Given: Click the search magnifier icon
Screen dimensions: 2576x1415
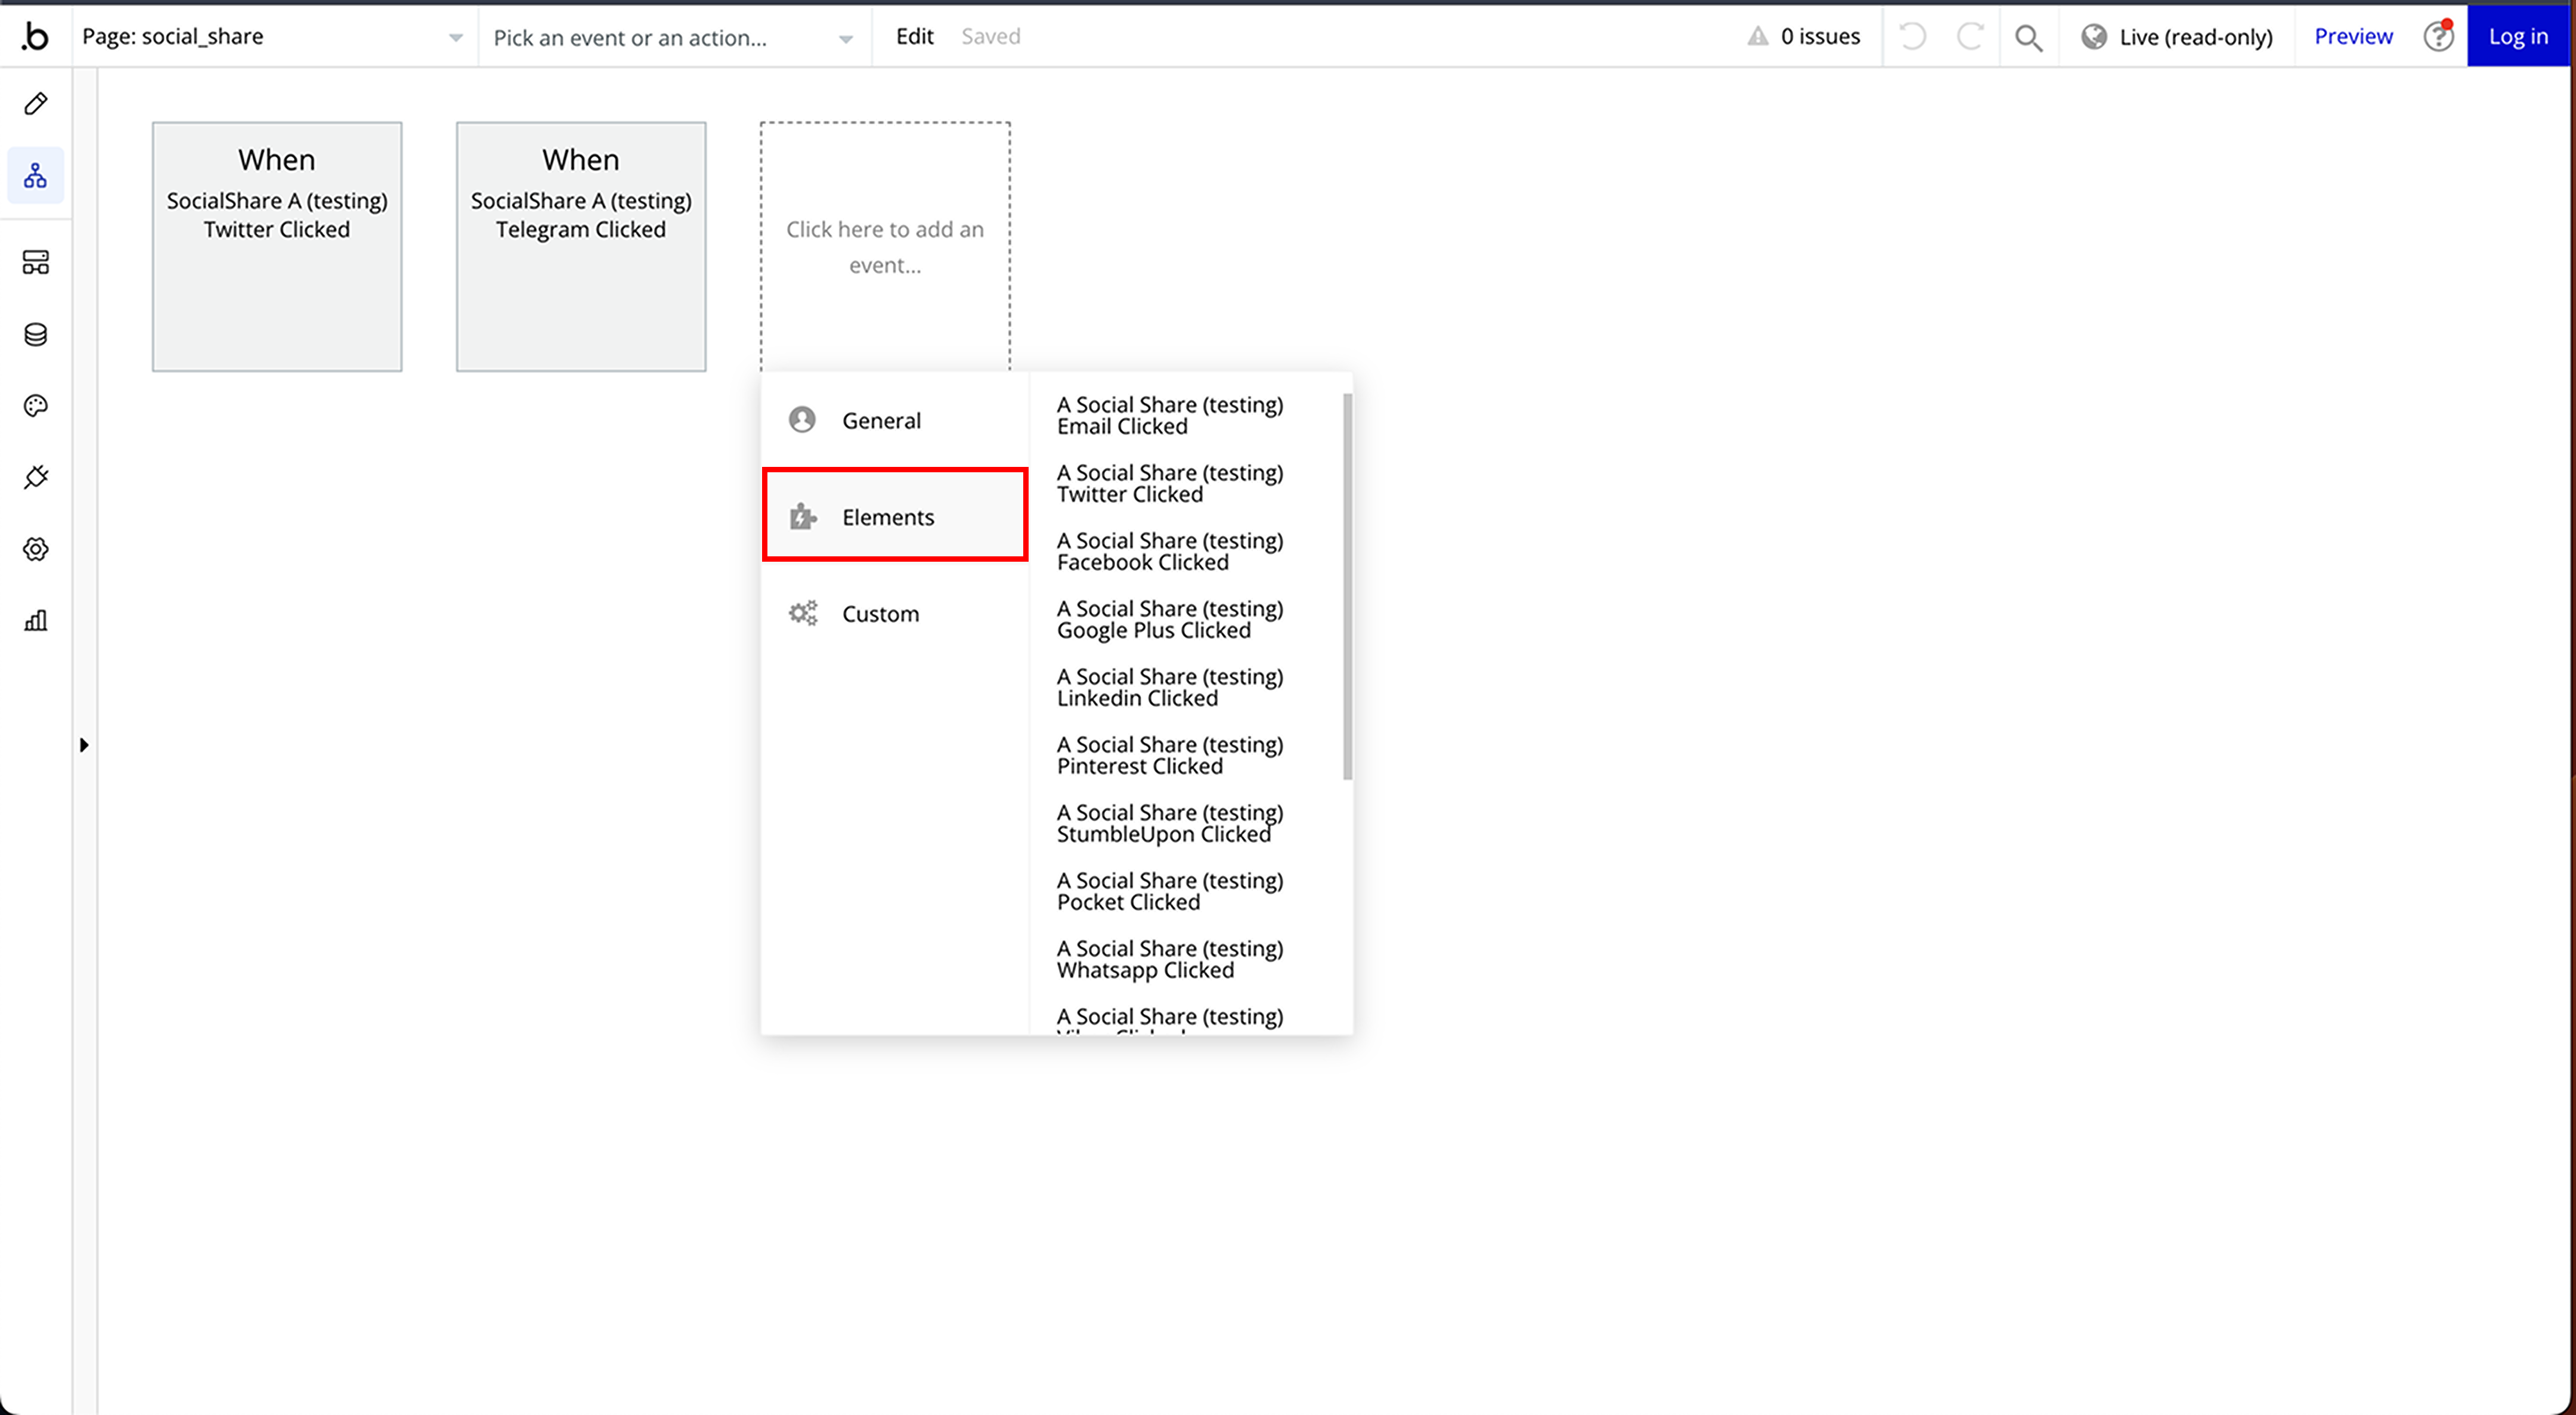Looking at the screenshot, I should tap(2028, 37).
